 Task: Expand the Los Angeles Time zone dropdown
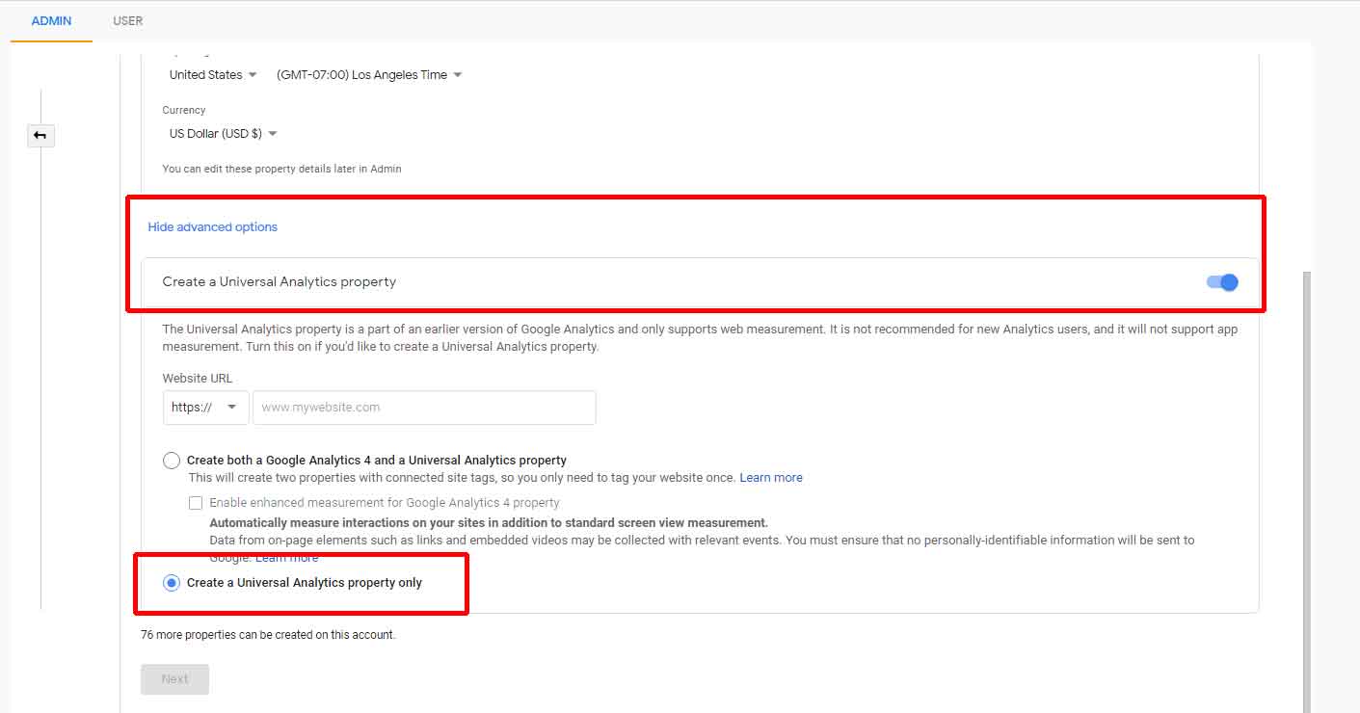click(369, 75)
